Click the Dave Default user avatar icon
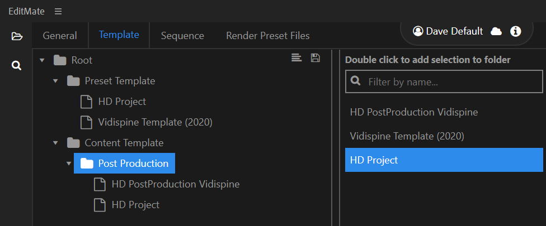 tap(417, 31)
